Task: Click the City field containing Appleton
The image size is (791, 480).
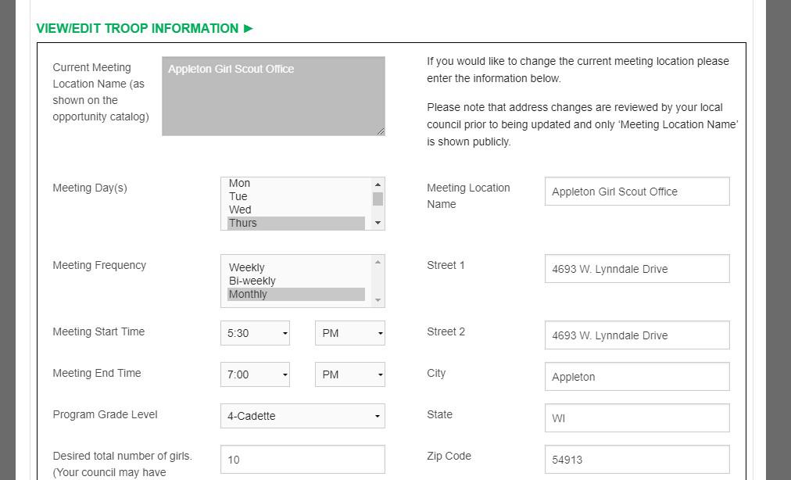Action: (637, 377)
